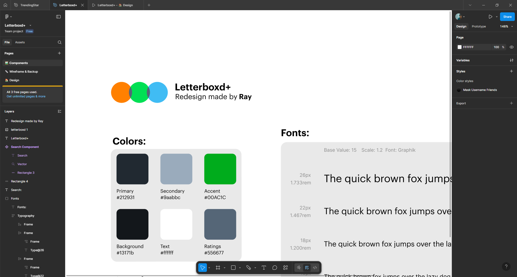
Task: Click the Search Component layer icon
Action: coord(7,147)
